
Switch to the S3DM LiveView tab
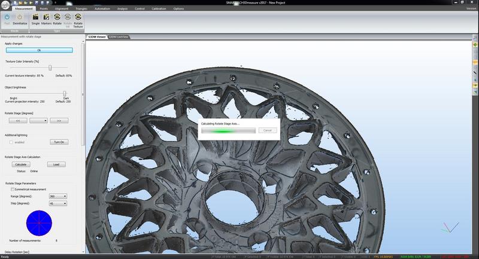point(119,37)
